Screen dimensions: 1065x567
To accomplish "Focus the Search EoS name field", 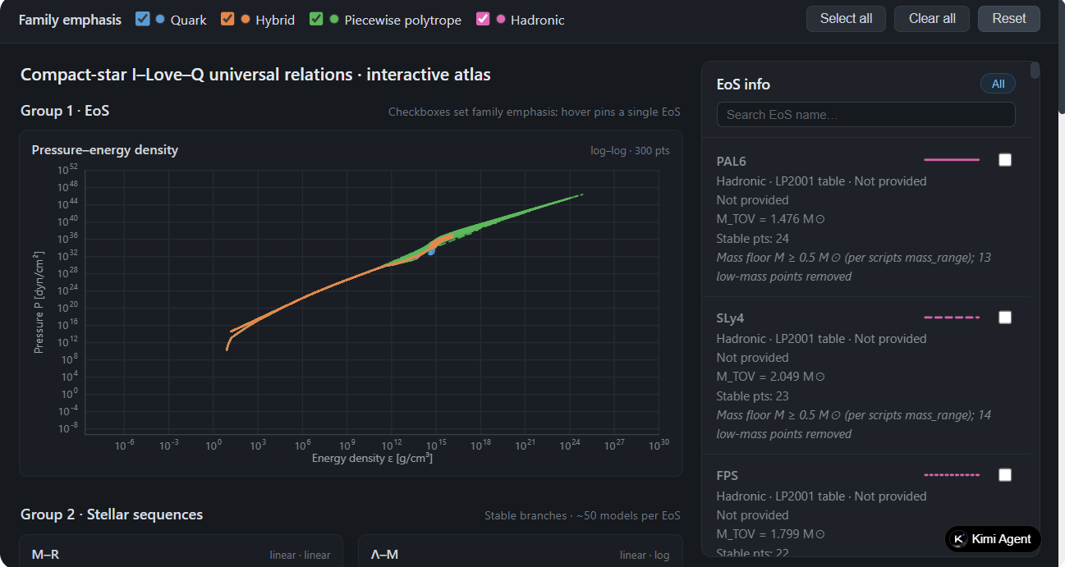I will point(865,115).
